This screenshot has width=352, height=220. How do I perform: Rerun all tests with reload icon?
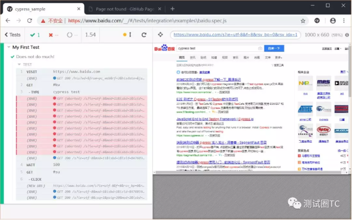pos(144,35)
